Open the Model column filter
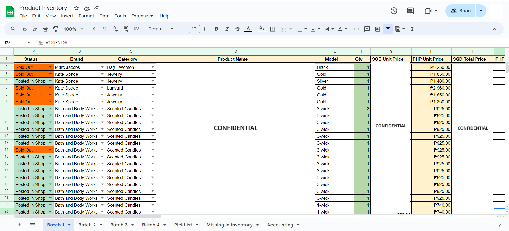 pos(350,59)
